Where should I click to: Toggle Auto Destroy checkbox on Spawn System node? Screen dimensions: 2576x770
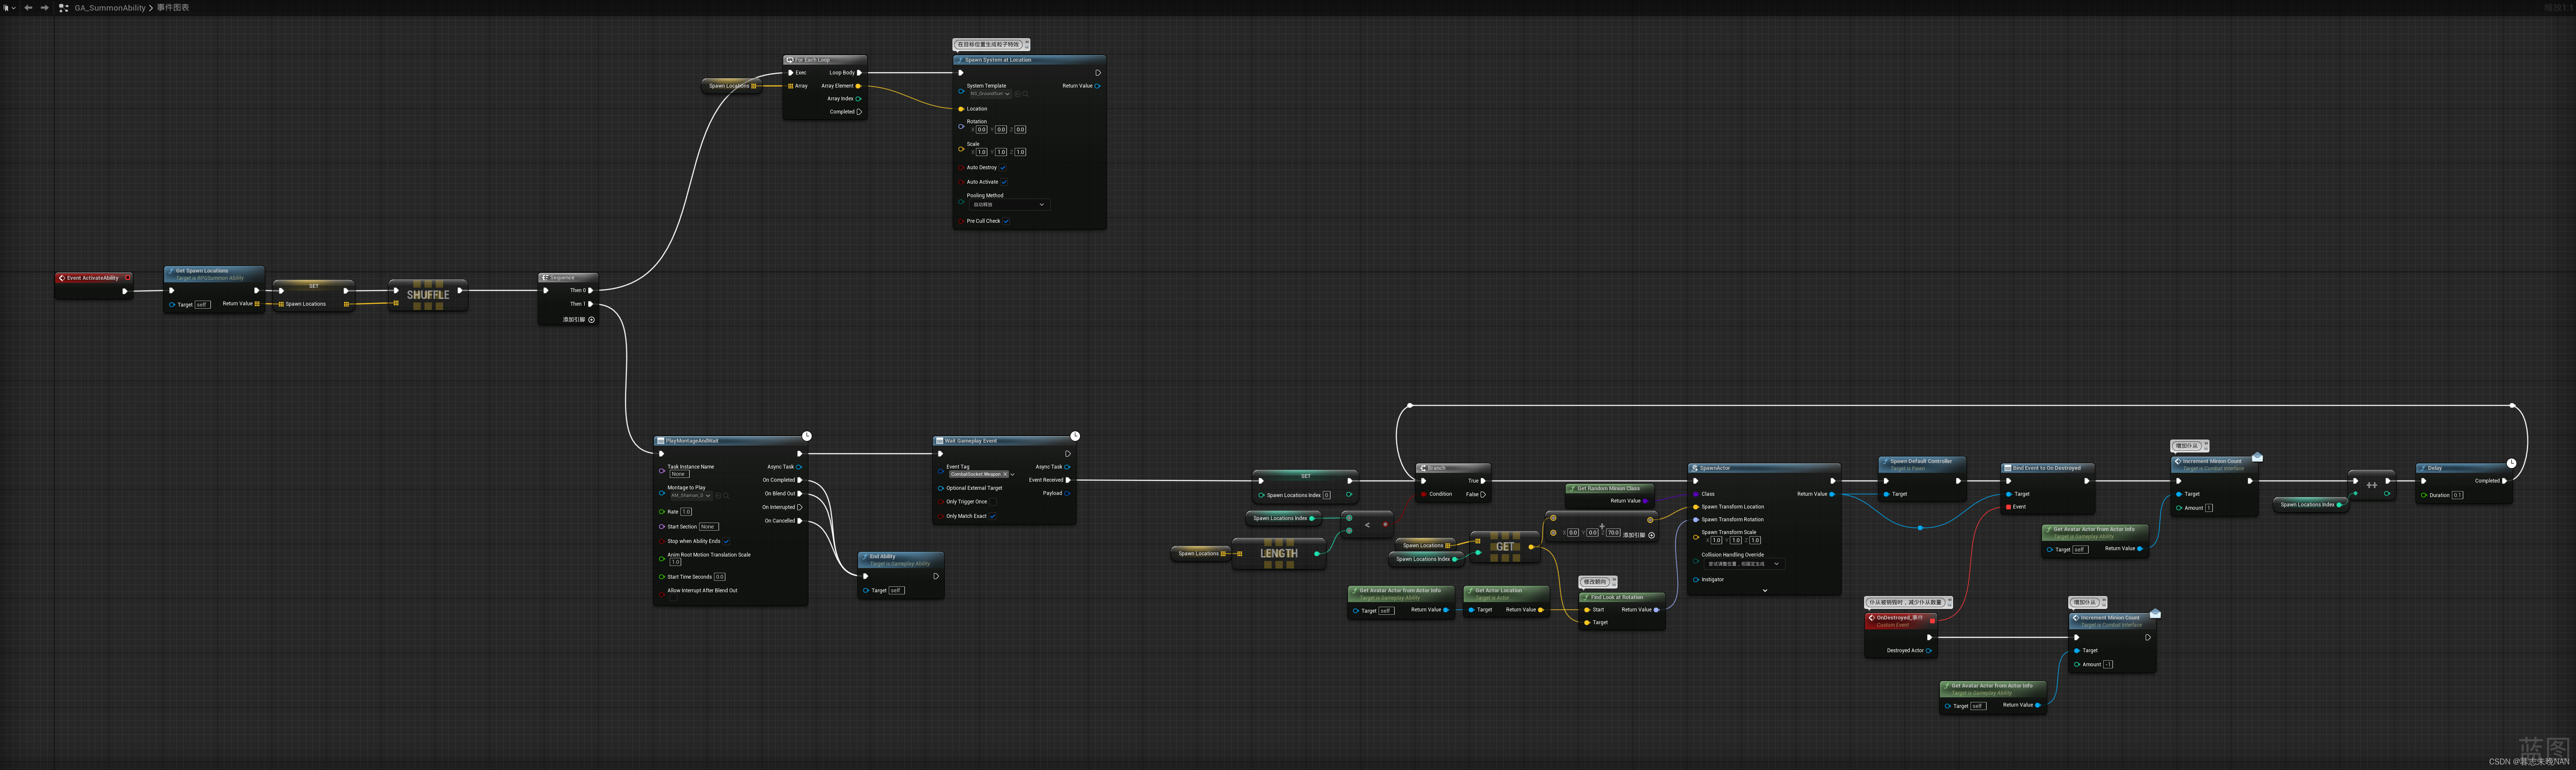tap(1003, 168)
